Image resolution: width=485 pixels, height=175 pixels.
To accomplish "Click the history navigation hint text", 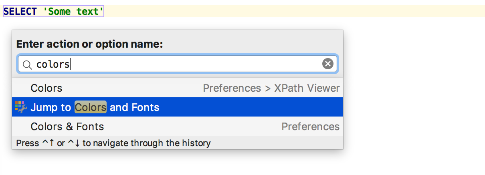I will pos(113,143).
